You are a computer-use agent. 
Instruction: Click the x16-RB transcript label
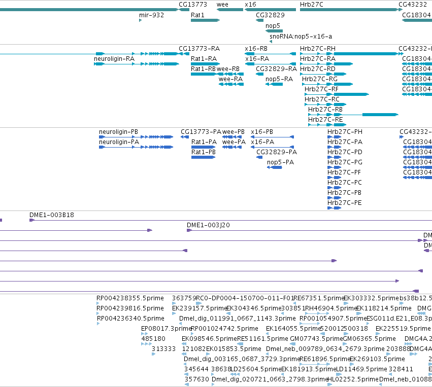[x=256, y=49]
